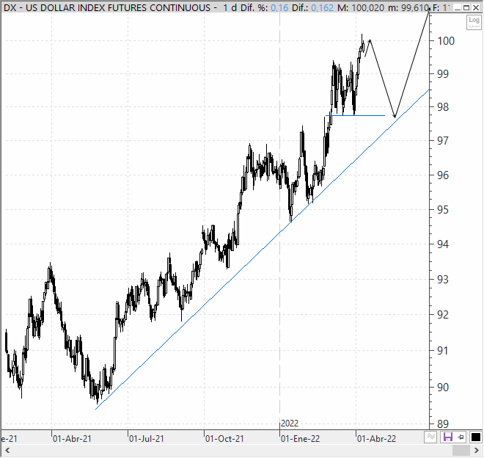Click the horizontal scrollbar right arrow
484x458 pixels.
[476, 451]
